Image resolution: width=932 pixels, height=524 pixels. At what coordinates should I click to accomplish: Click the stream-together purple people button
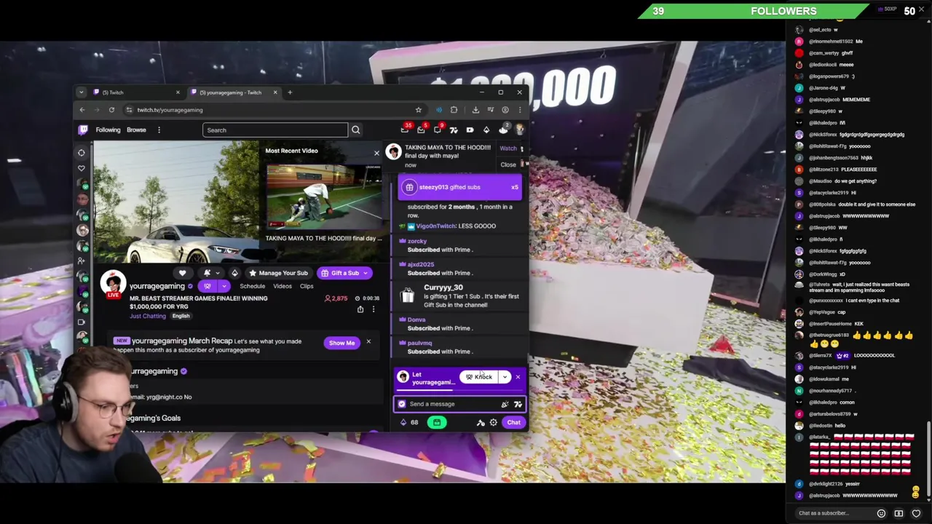coord(207,286)
